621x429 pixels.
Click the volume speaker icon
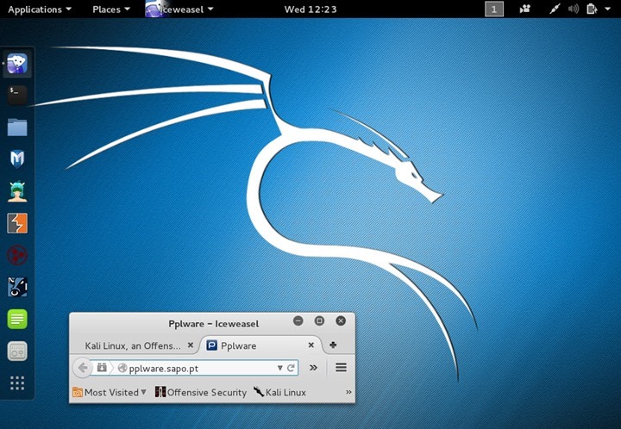573,9
